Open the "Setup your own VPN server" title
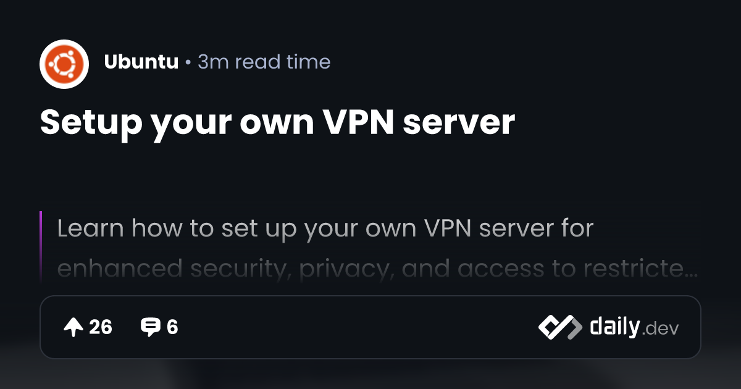741x389 pixels. [277, 123]
